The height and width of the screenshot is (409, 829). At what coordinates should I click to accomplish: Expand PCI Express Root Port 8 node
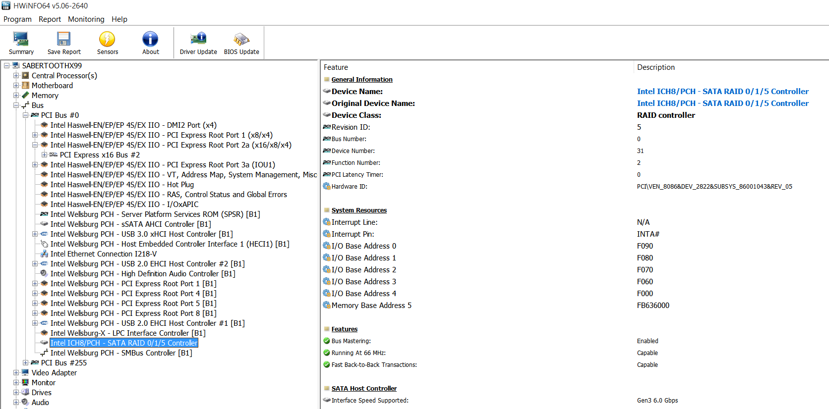(35, 313)
